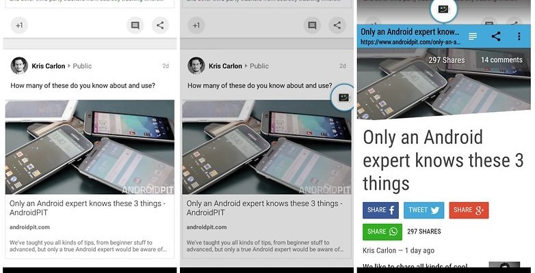The width and height of the screenshot is (535, 273).
Task: Open three-dot overflow menu in toolbar
Action: 519,36
